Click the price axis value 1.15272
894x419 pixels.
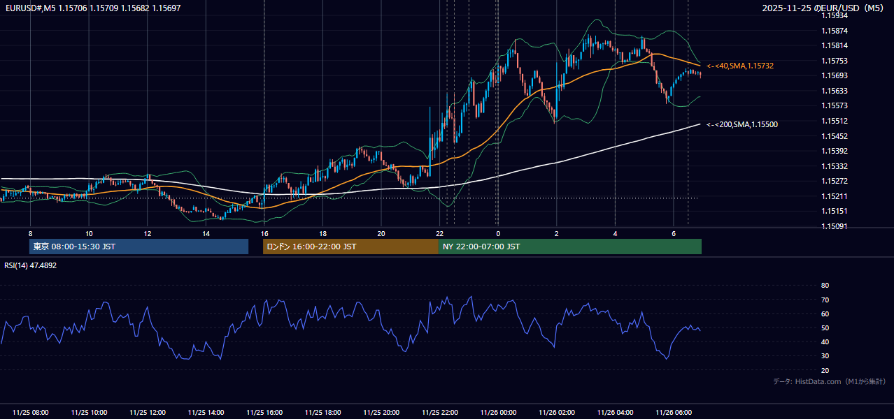tap(835, 181)
